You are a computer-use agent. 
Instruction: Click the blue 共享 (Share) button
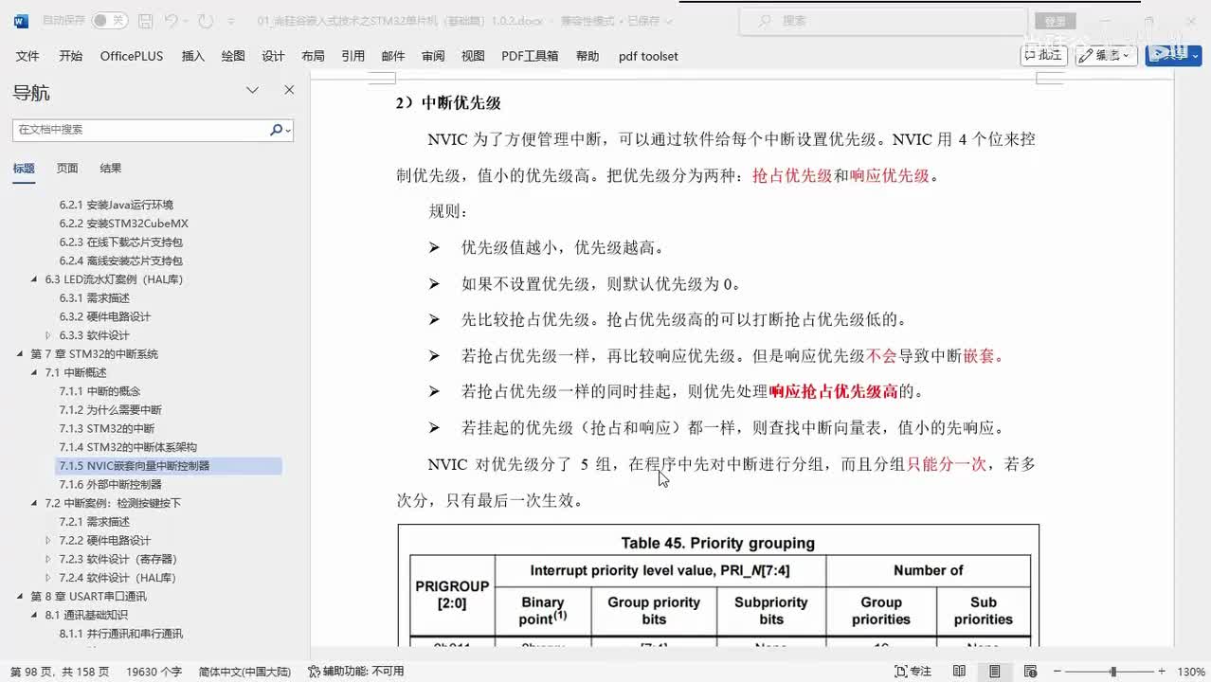coord(1173,55)
